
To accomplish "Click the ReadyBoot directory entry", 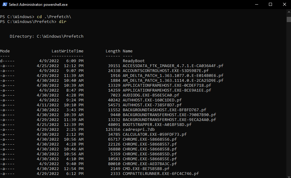I will [x=134, y=61].
